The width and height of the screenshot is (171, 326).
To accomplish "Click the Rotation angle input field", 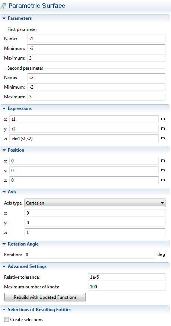I will click(x=90, y=255).
